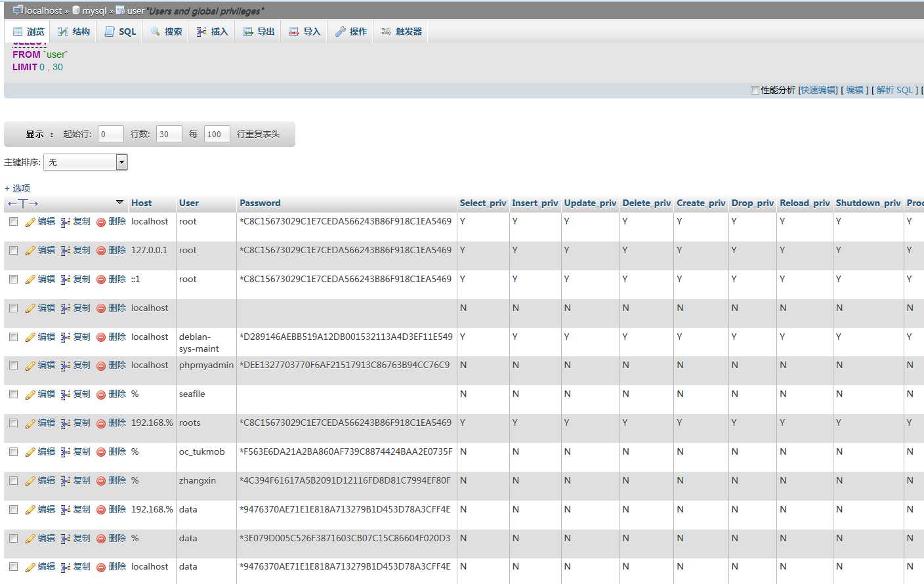Sort by the Select_priv column header
Viewport: 924px width, 584px height.
[x=483, y=203]
